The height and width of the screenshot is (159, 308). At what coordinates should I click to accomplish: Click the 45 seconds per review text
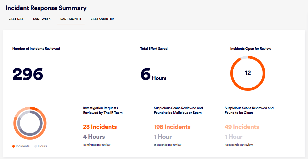point(239,145)
